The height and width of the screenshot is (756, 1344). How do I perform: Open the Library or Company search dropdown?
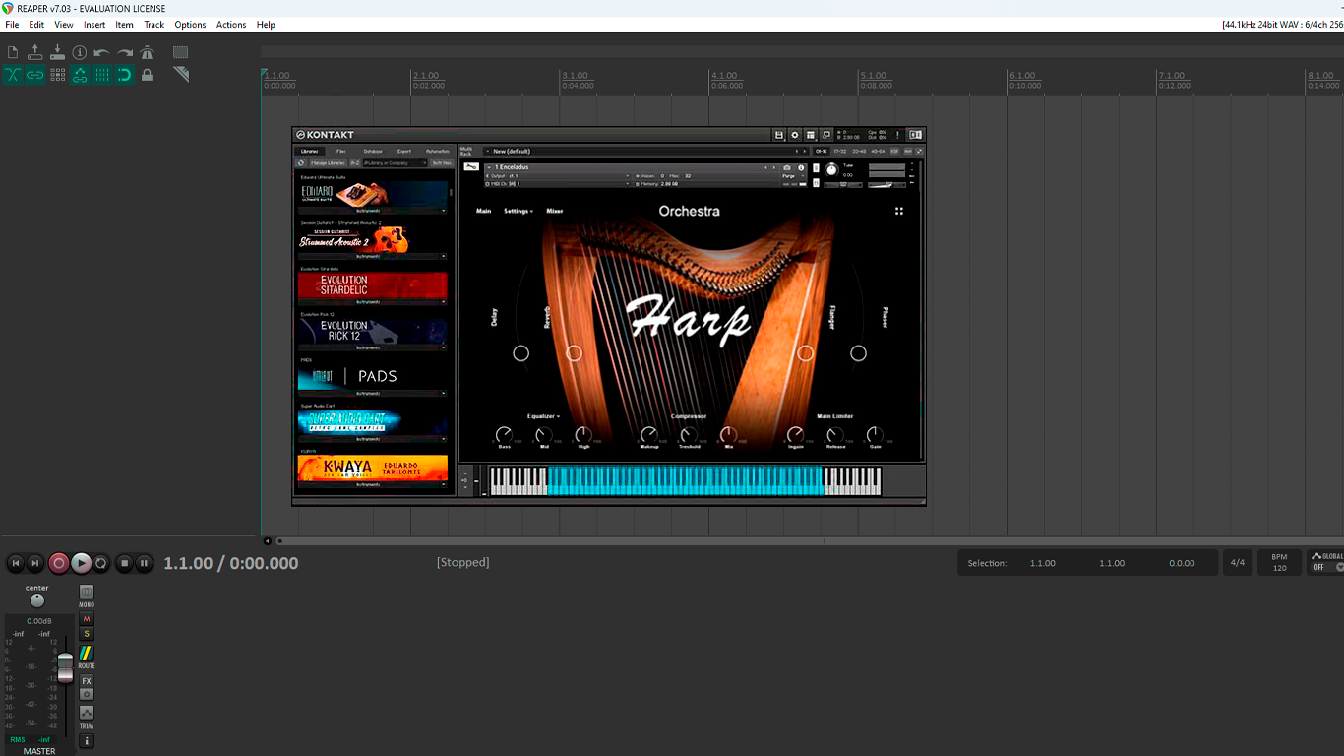tap(396, 162)
